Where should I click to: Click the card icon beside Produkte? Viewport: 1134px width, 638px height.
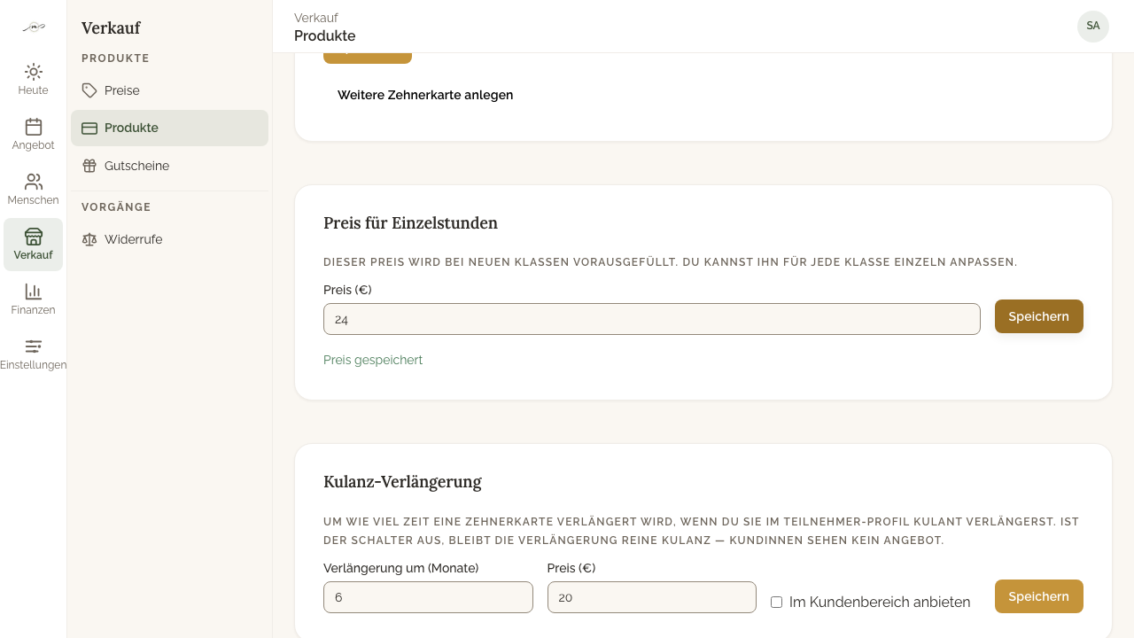click(89, 128)
